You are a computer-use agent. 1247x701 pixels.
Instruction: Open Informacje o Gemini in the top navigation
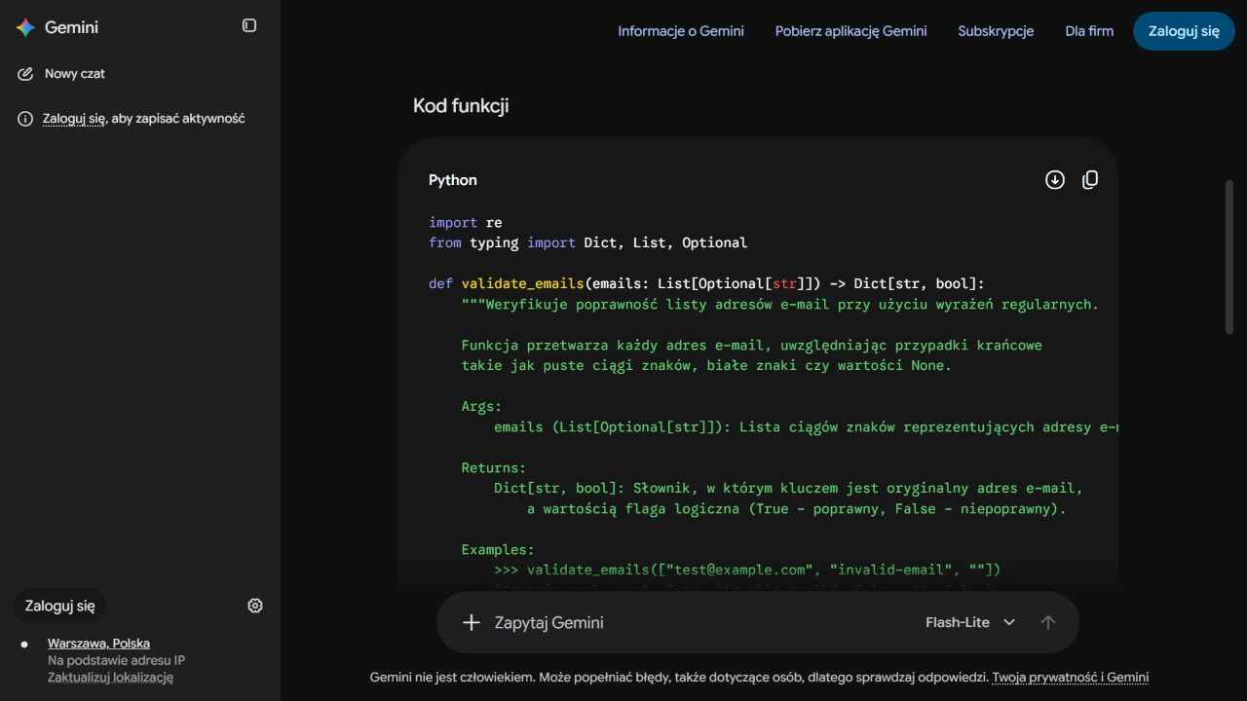point(681,31)
